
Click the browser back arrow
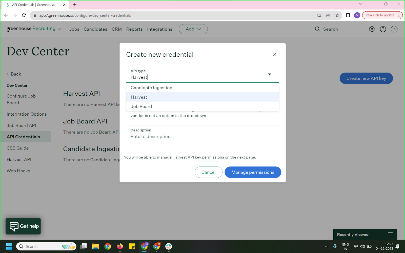pos(6,15)
